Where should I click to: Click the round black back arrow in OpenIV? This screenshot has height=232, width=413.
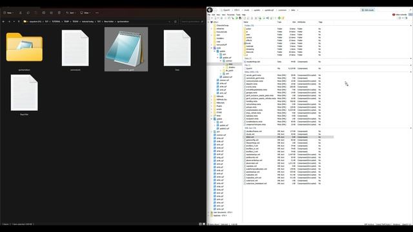click(x=210, y=10)
